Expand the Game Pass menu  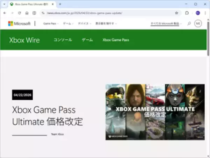[51, 24]
